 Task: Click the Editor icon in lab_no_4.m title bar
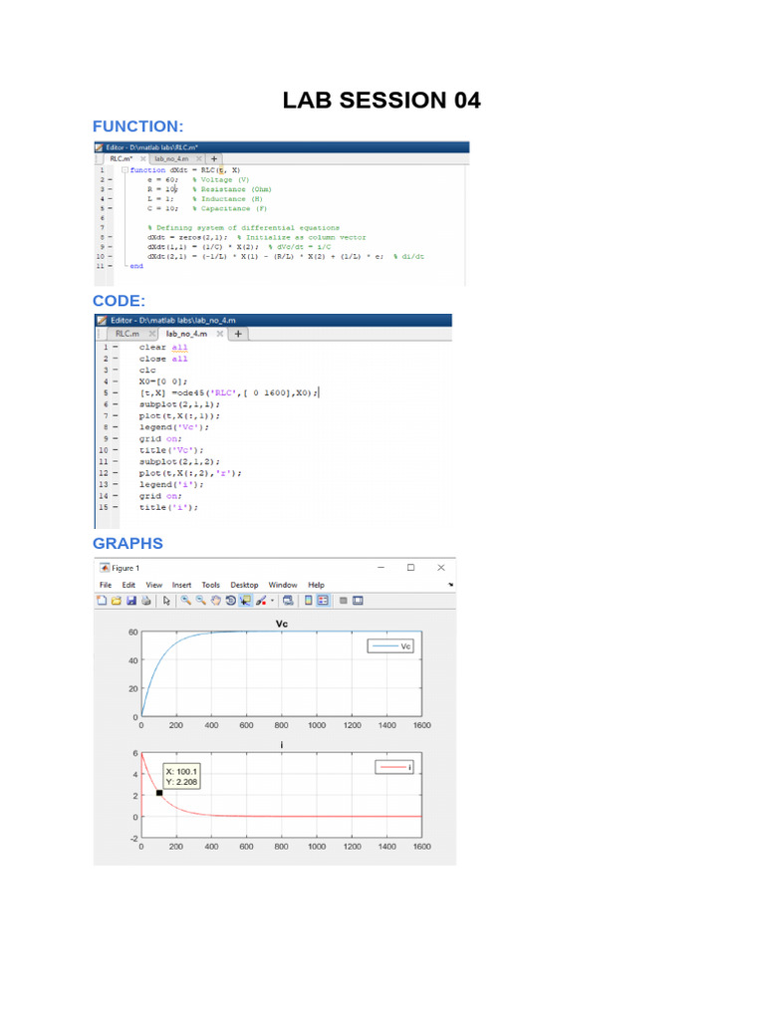point(102,320)
